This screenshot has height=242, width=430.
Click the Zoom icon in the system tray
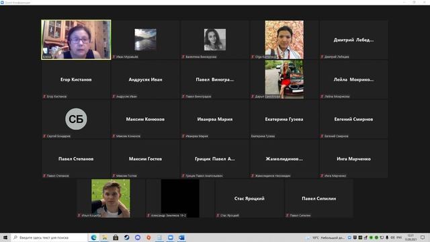click(349, 237)
